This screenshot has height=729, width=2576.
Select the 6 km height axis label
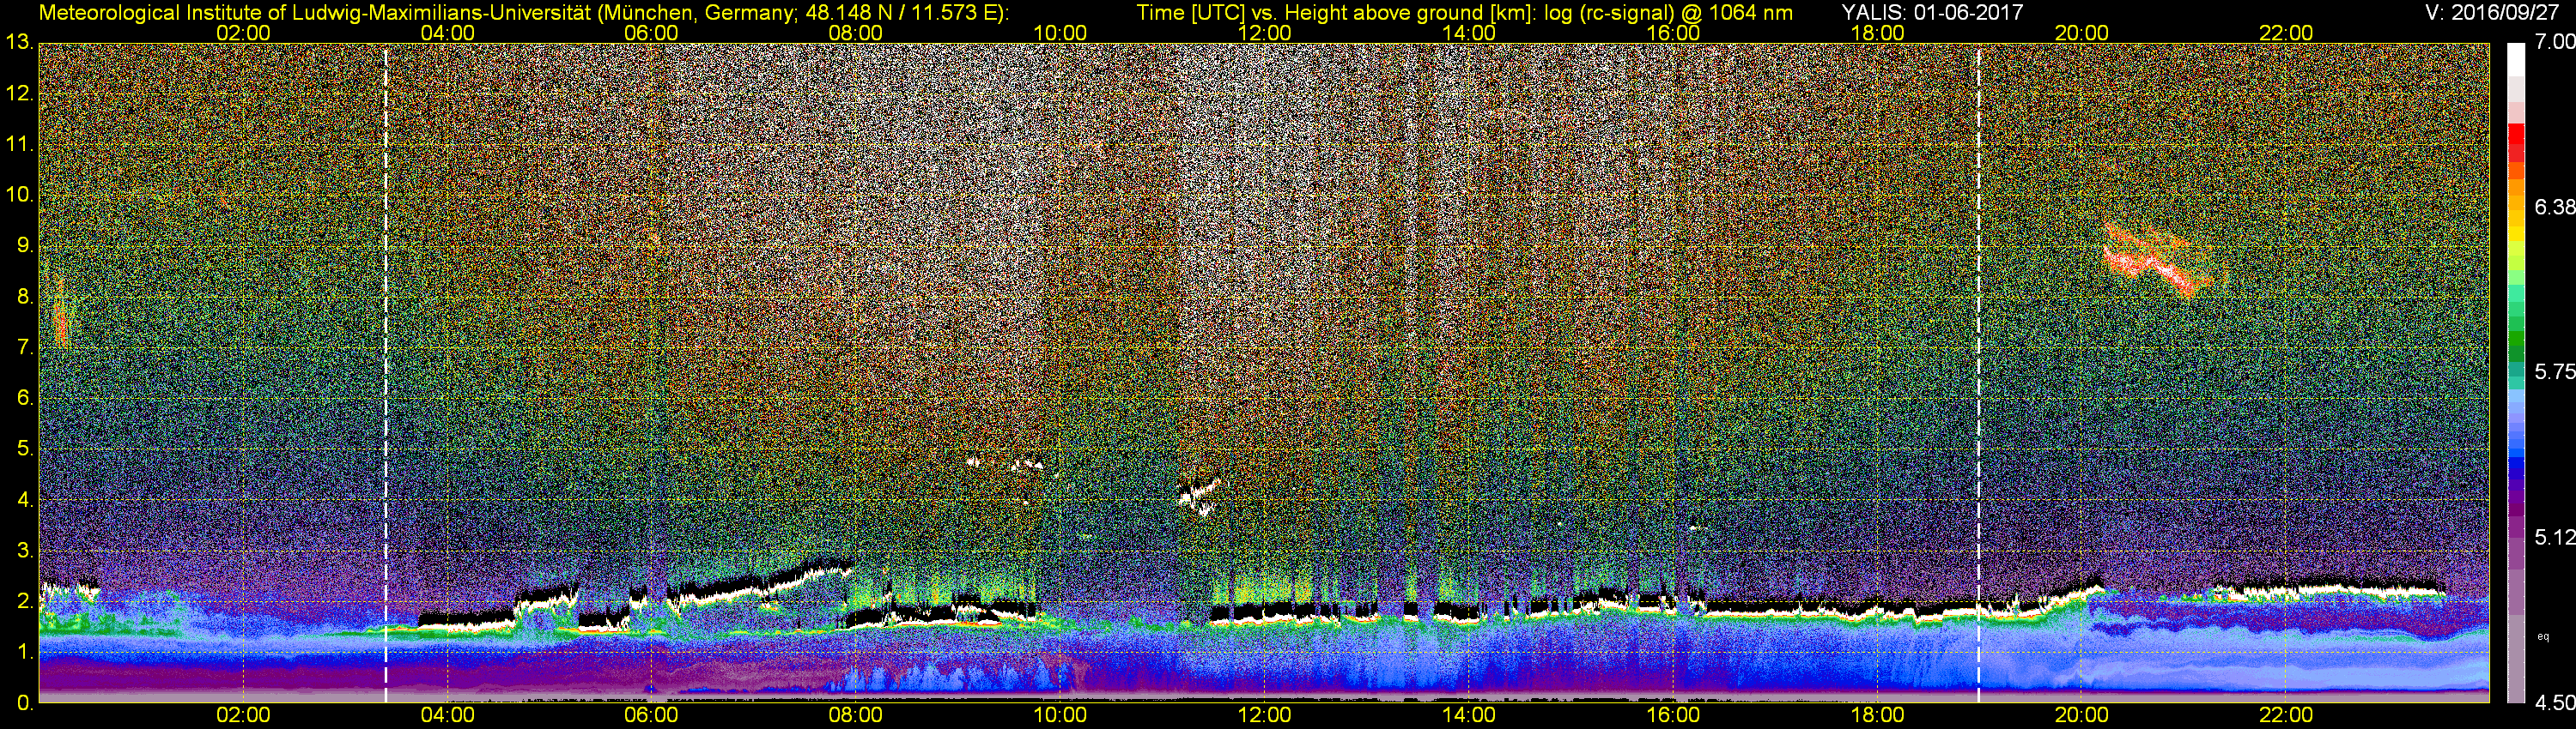click(x=24, y=397)
